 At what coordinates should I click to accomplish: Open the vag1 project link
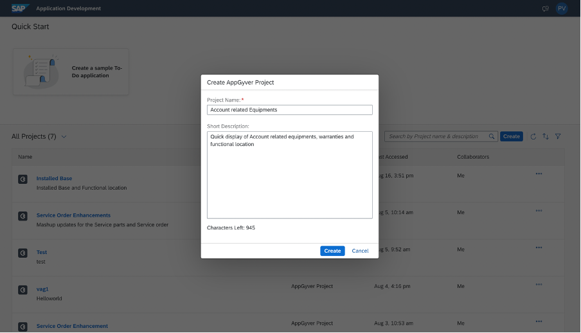(x=42, y=289)
